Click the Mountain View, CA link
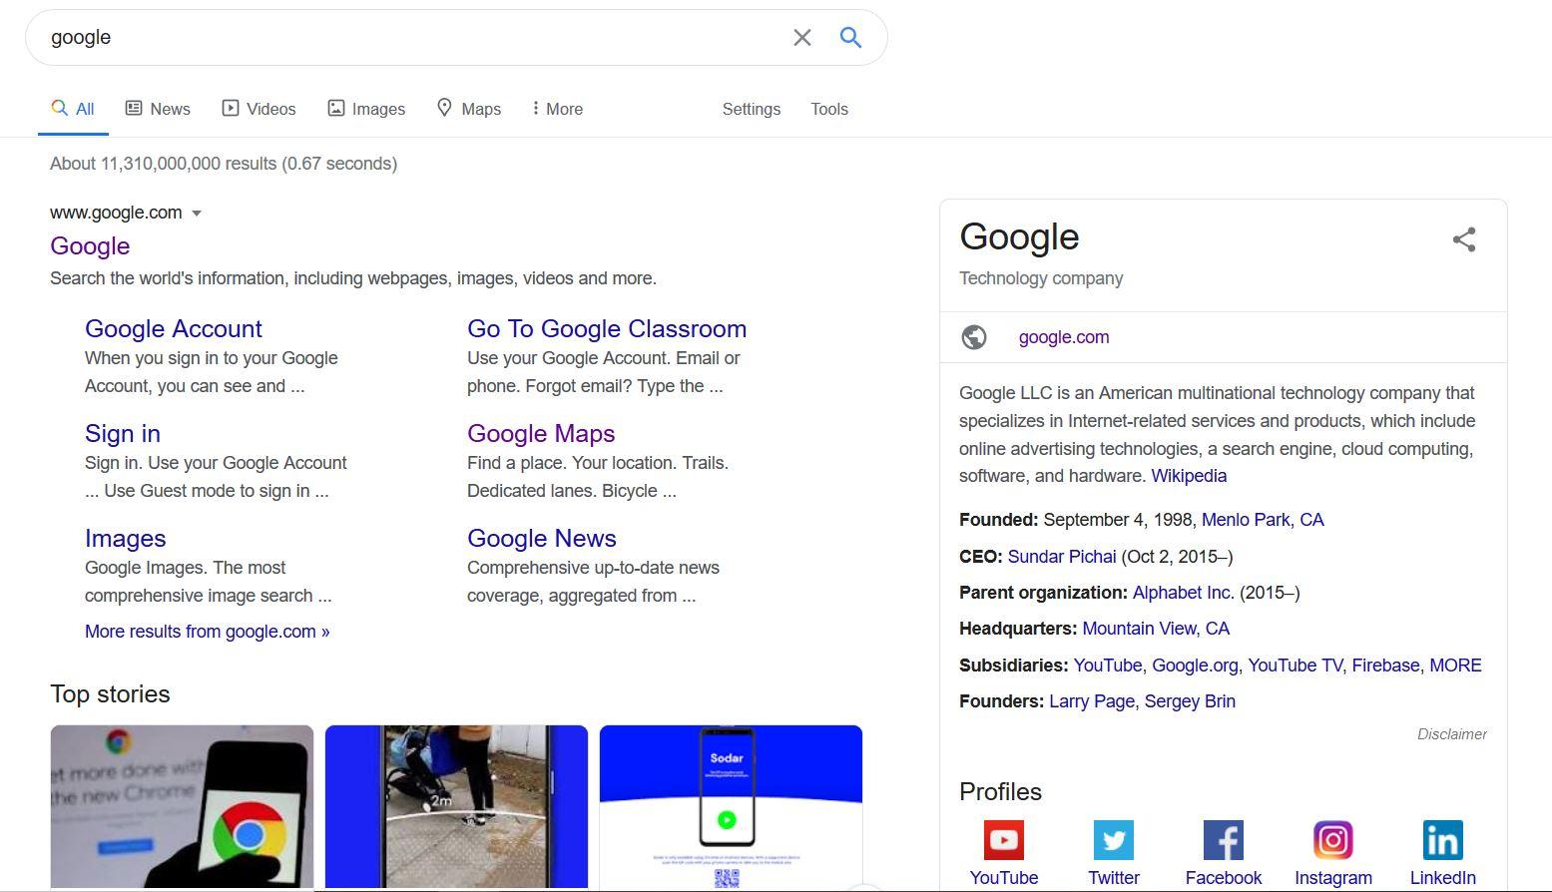Screen dimensions: 1552x892 tap(1156, 629)
